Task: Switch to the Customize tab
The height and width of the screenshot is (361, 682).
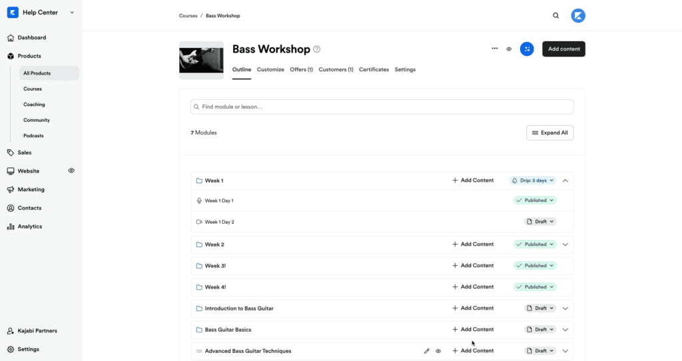Action: pos(270,69)
